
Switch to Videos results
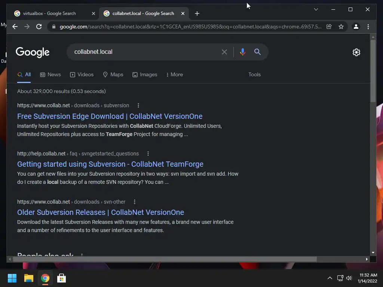point(82,75)
